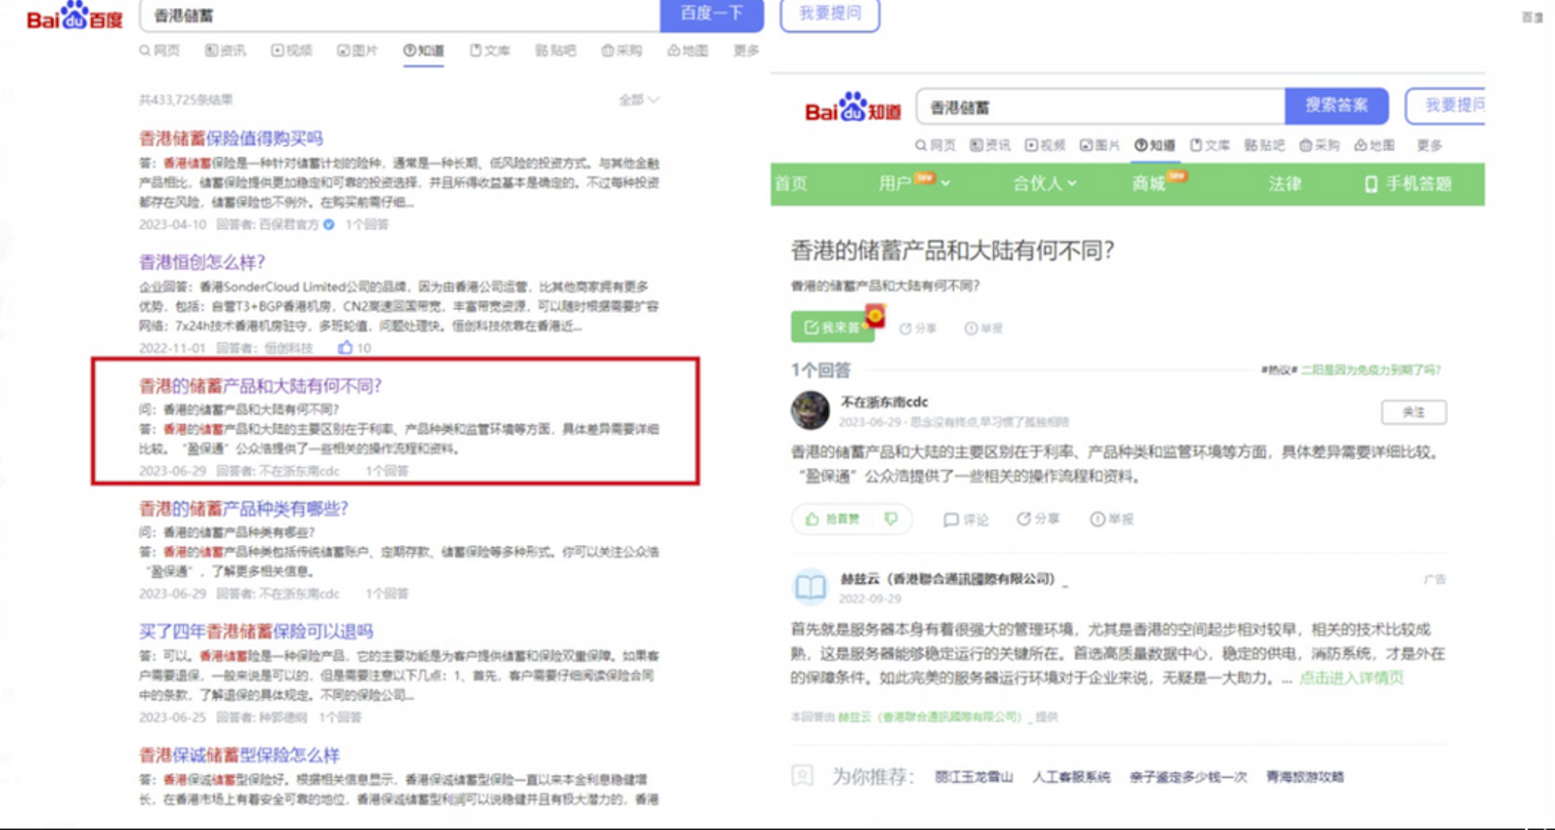Open the 视频 tab in the Zhidao page
Image resolution: width=1555 pixels, height=830 pixels.
point(1044,145)
